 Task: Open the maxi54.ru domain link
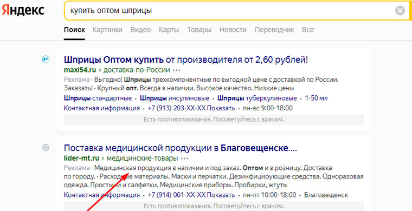pyautogui.click(x=80, y=70)
